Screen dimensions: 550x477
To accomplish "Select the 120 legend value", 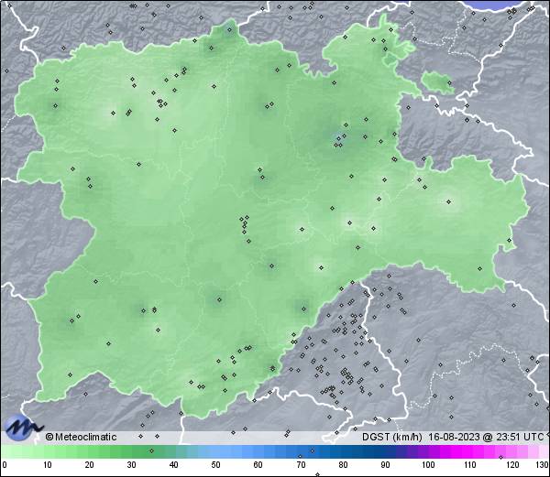I will [x=512, y=465].
